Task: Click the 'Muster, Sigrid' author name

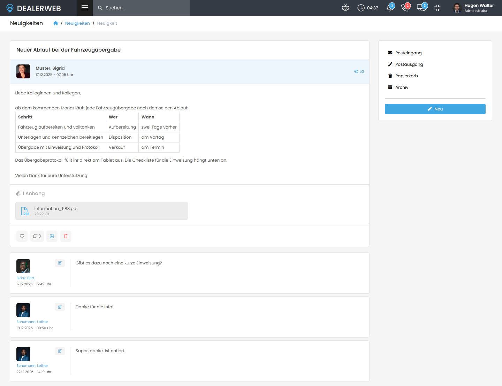Action: coord(50,68)
